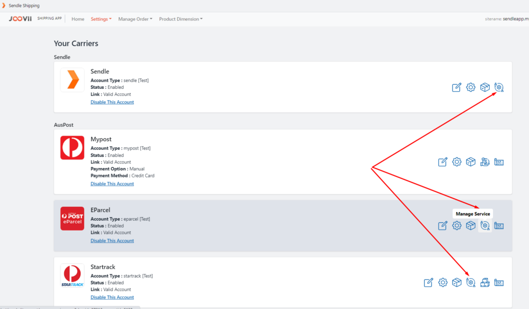This screenshot has height=309, width=529.
Task: Go to the Home menu item
Action: (x=78, y=19)
